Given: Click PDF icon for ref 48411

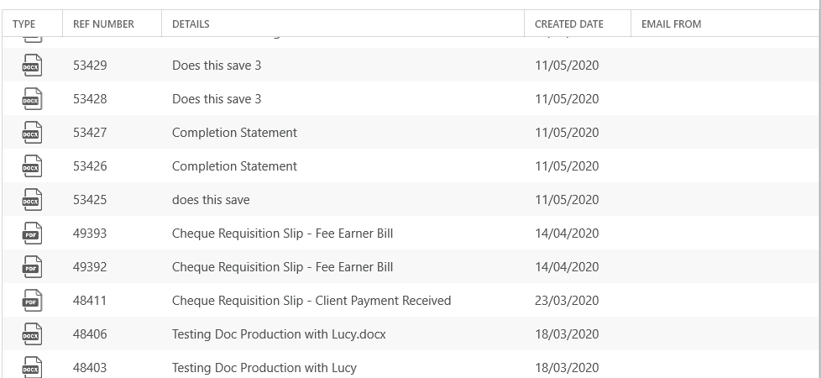Looking at the screenshot, I should click(x=31, y=301).
